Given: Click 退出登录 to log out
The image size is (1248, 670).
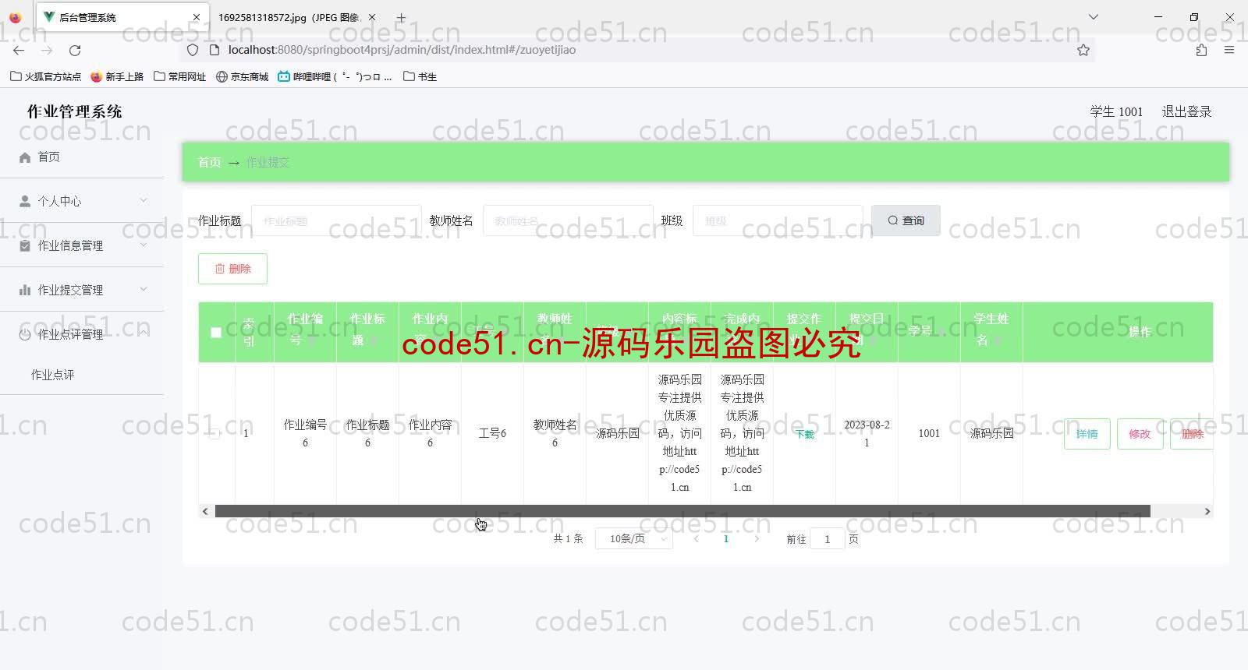Looking at the screenshot, I should pyautogui.click(x=1186, y=111).
